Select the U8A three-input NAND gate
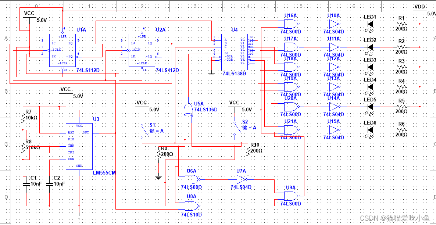The width and height of the screenshot is (436, 225). [193, 206]
